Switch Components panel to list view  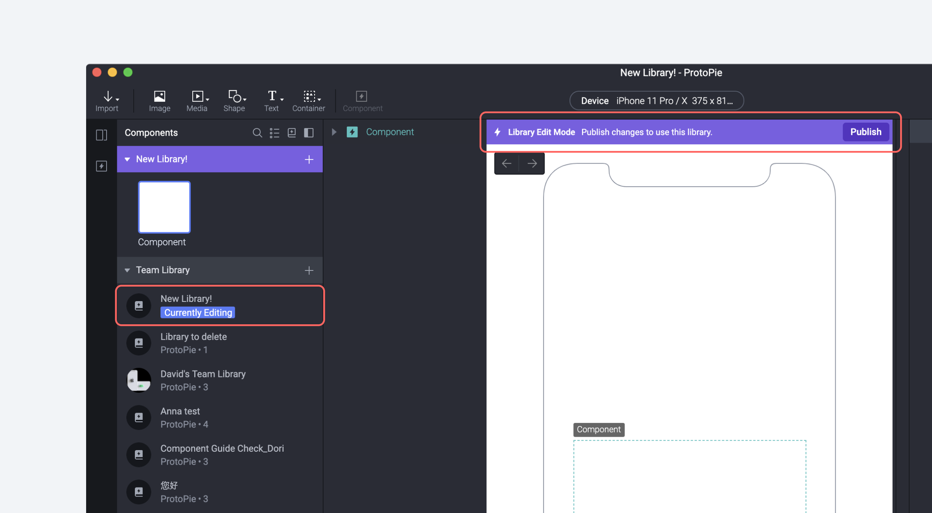[x=274, y=133]
